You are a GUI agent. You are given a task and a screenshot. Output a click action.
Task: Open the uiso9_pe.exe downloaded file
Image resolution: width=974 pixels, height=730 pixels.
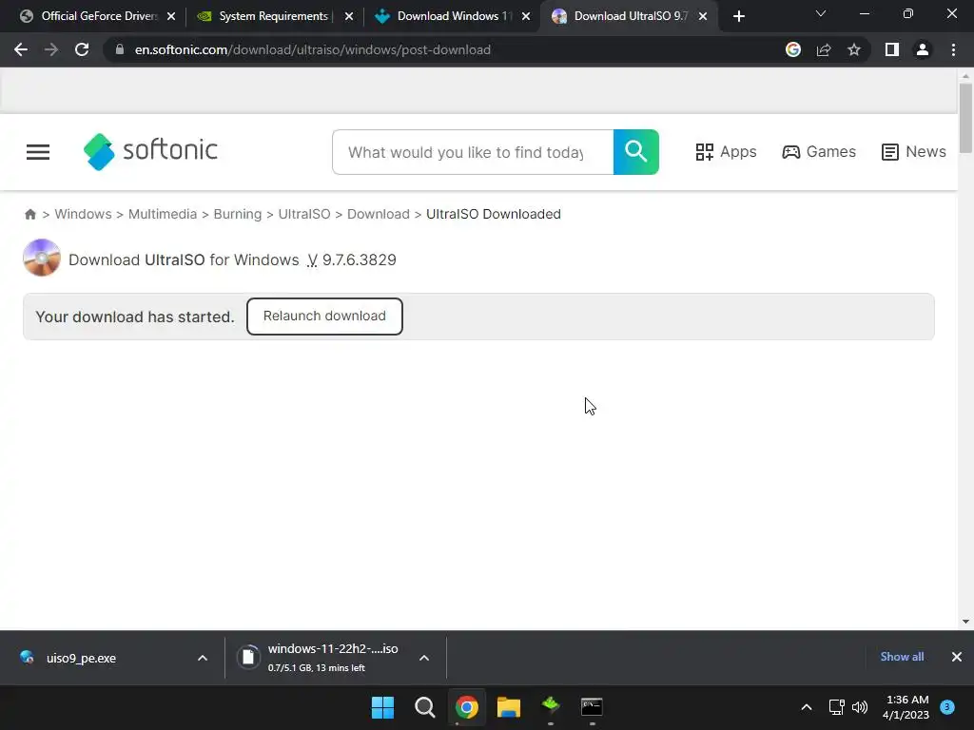(81, 658)
